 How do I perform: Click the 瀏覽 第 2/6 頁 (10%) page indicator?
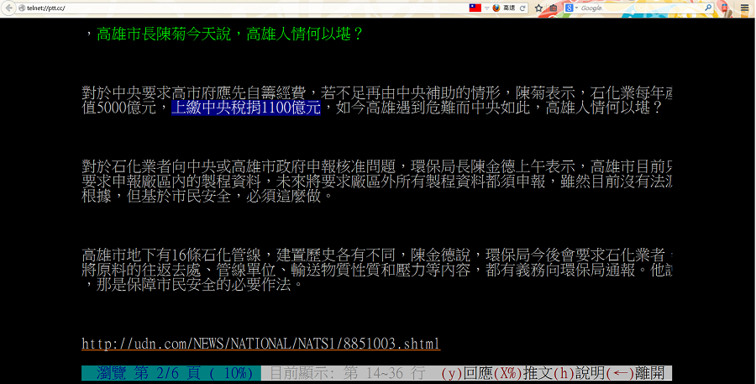click(171, 373)
